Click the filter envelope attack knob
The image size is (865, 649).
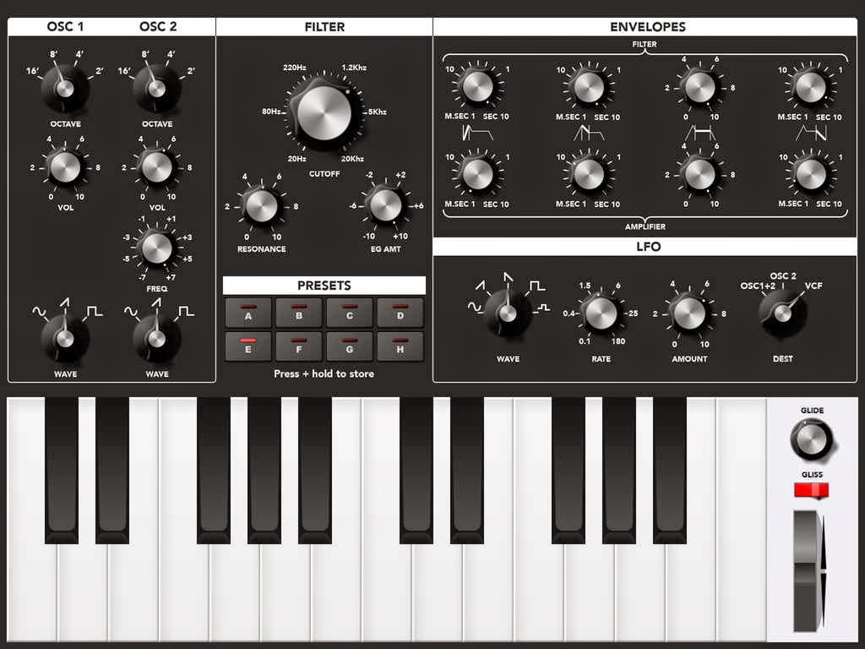[x=478, y=86]
